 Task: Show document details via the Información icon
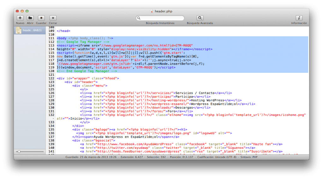point(299,18)
